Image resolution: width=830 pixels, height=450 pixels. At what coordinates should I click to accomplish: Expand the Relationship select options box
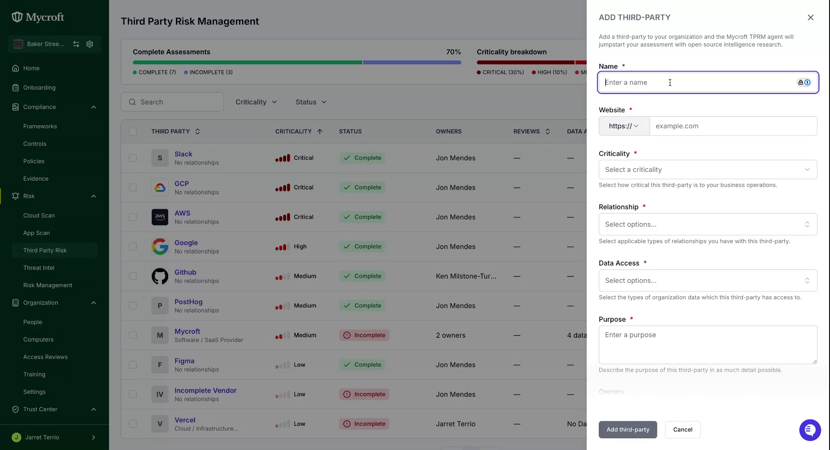point(708,225)
